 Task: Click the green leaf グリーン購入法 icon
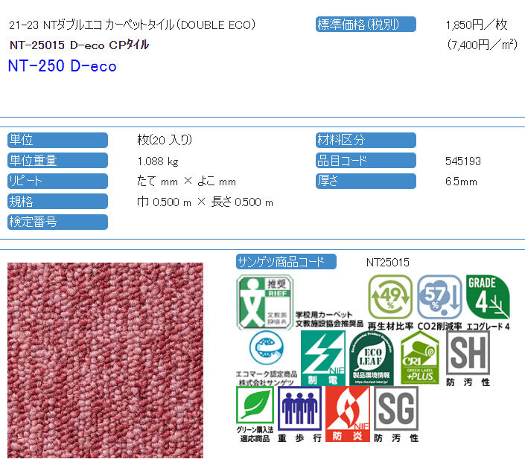[255, 405]
